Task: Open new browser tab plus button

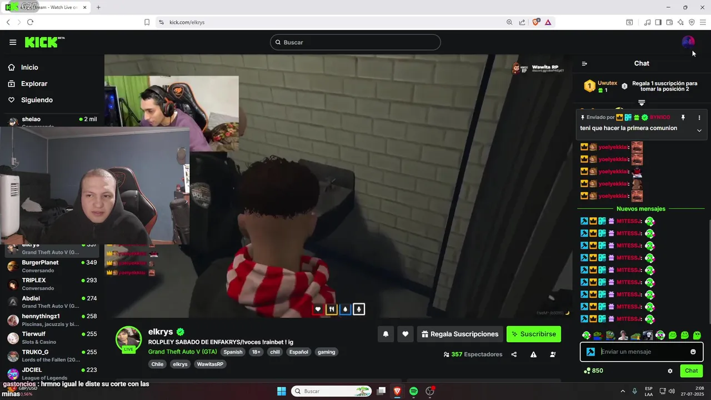Action: (x=98, y=7)
